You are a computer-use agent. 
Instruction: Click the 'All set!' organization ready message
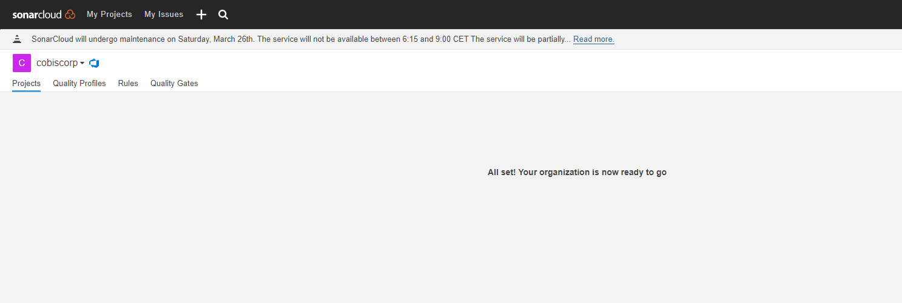tap(577, 172)
